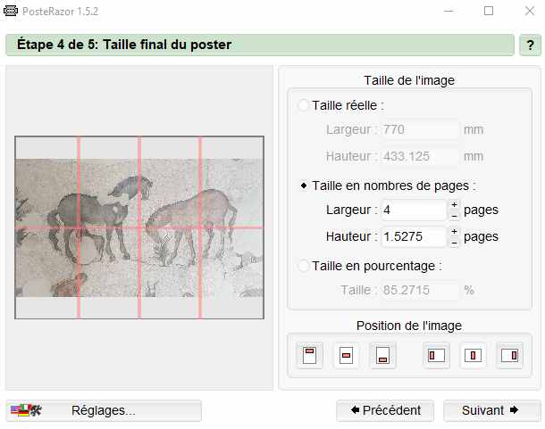Click the Largeur pages field showing 4
Image resolution: width=545 pixels, height=429 pixels.
[x=414, y=210]
